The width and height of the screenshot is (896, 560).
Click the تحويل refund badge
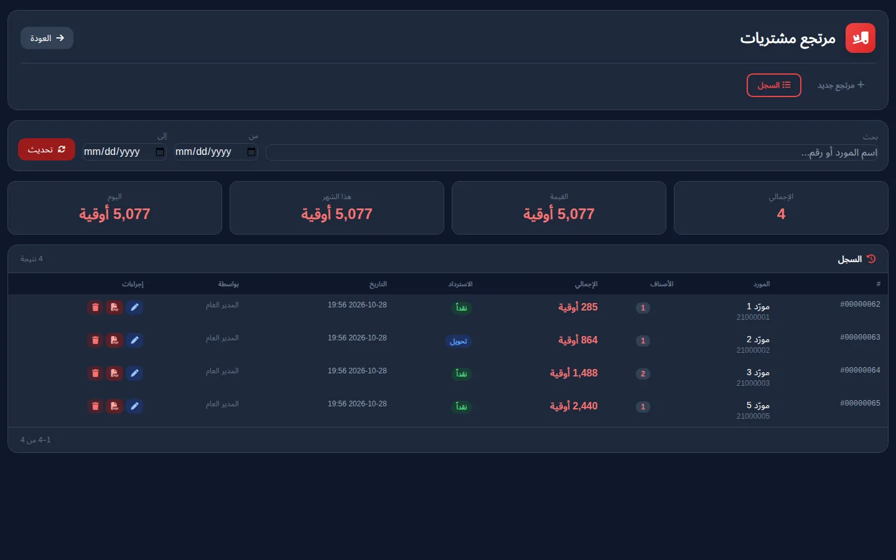click(459, 341)
